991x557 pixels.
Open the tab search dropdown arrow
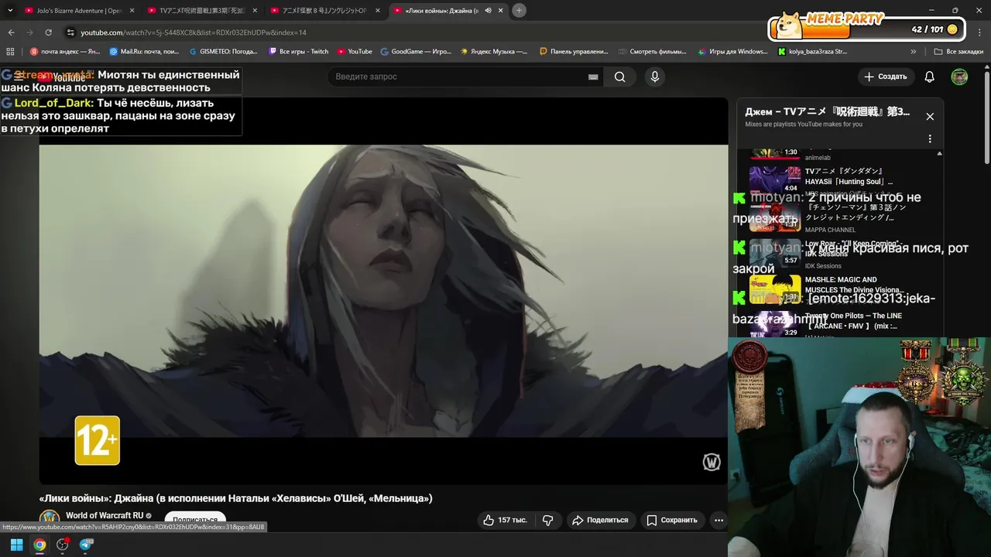(10, 10)
